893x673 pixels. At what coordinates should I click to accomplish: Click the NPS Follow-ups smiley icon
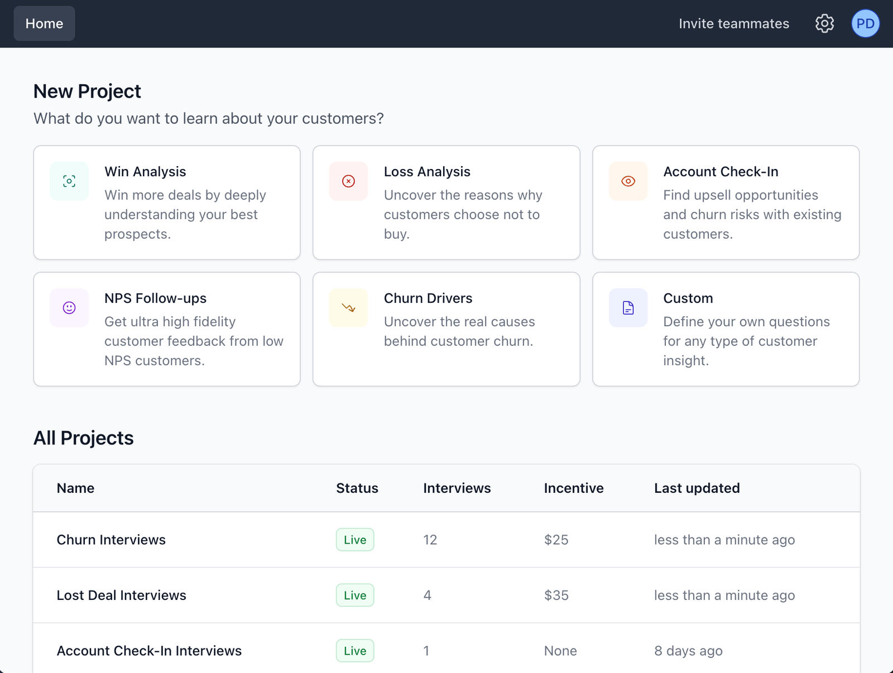click(x=69, y=307)
